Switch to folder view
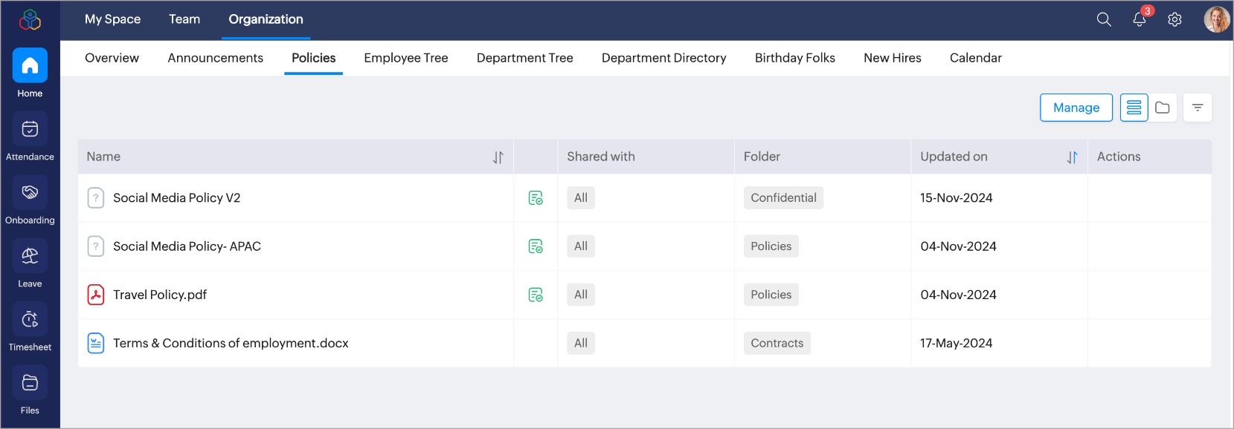The height and width of the screenshot is (429, 1234). pyautogui.click(x=1163, y=108)
